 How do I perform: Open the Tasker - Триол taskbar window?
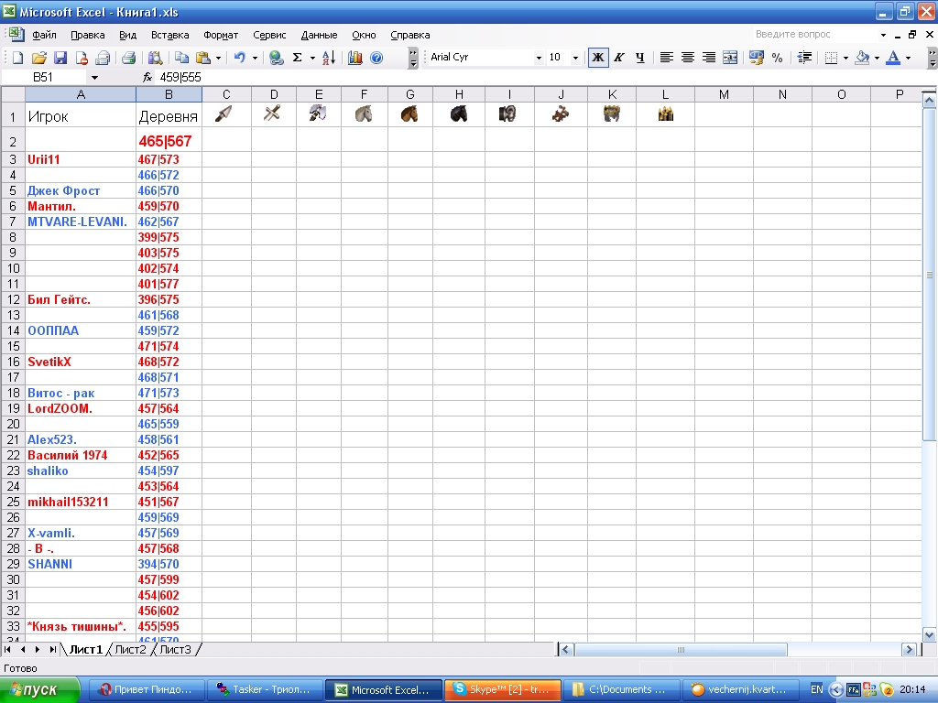coord(265,689)
